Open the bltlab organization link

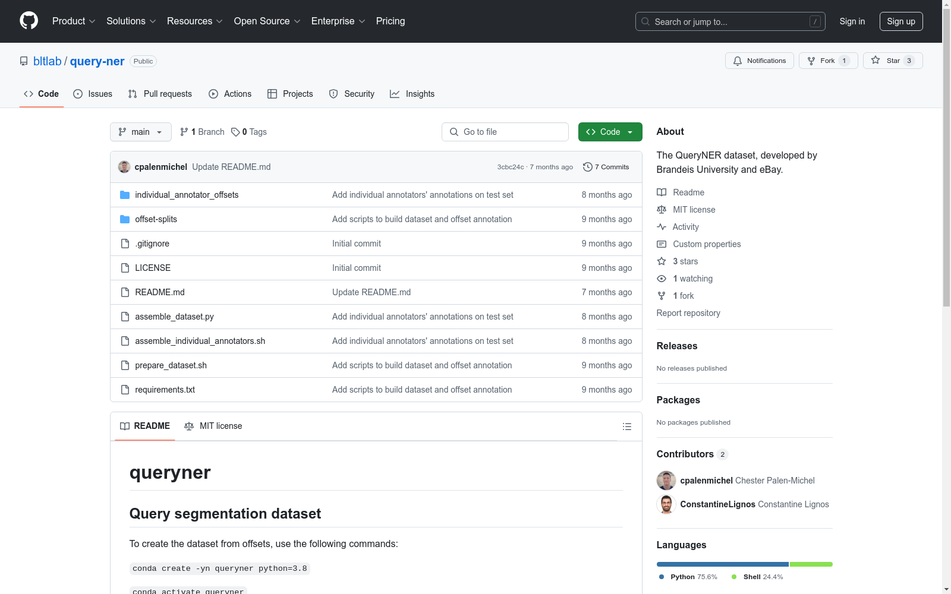click(x=48, y=61)
